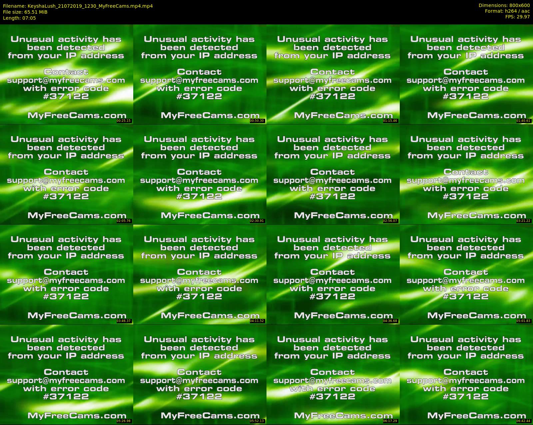Choose the thumbnail stamped 02:05.76

[67, 174]
